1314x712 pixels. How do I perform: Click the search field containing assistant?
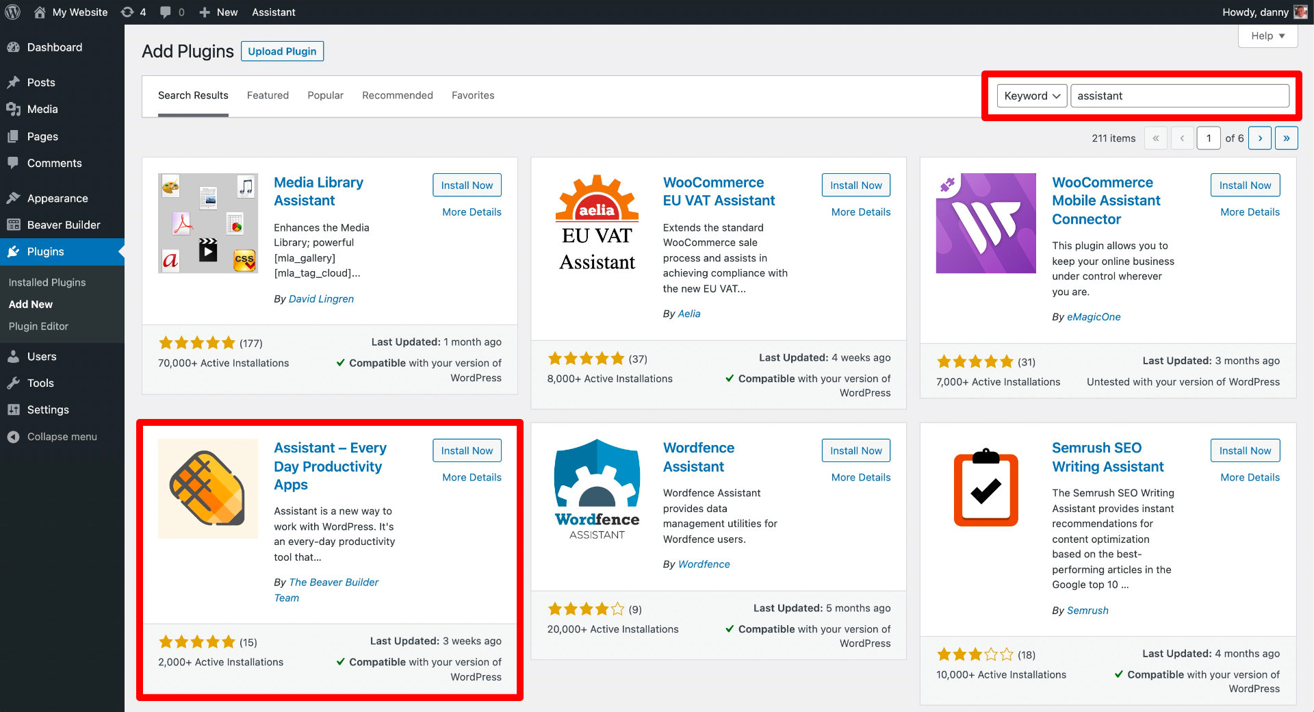tap(1179, 96)
